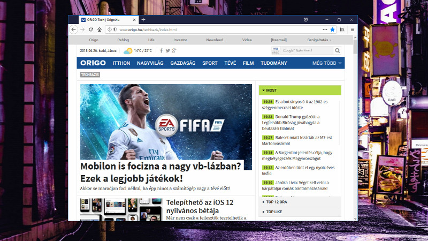Open Telepíthető az iOS 12 nyilvános bétája
The image size is (428, 241).
(200, 206)
